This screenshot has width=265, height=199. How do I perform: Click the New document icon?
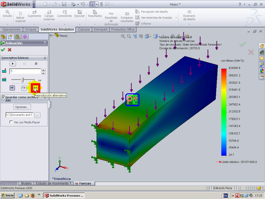click(x=45, y=4)
